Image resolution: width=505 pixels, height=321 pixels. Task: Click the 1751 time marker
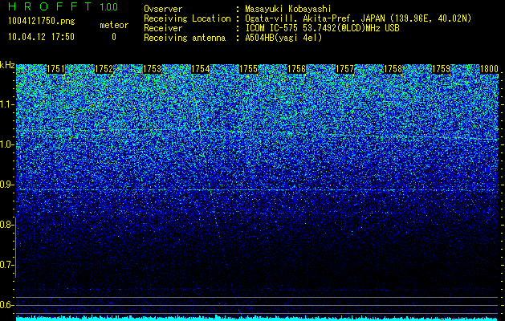55,69
